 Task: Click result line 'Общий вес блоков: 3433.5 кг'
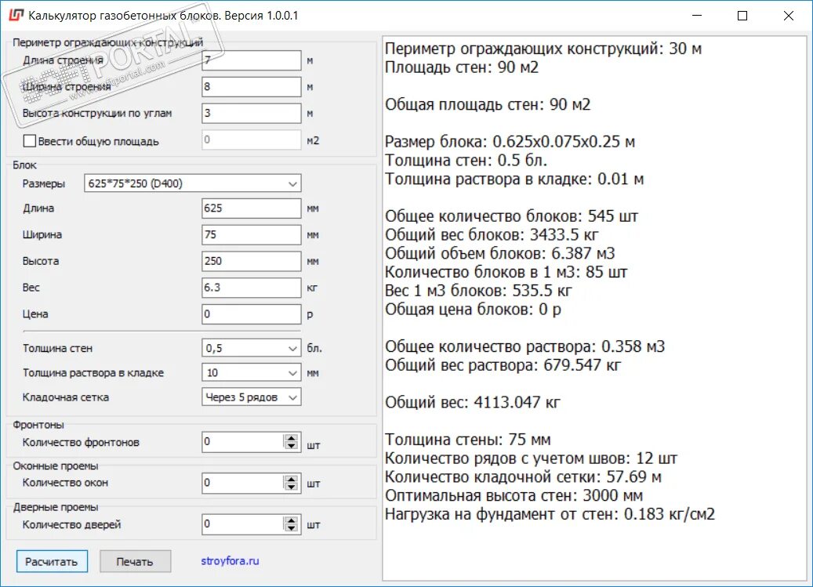tap(492, 234)
